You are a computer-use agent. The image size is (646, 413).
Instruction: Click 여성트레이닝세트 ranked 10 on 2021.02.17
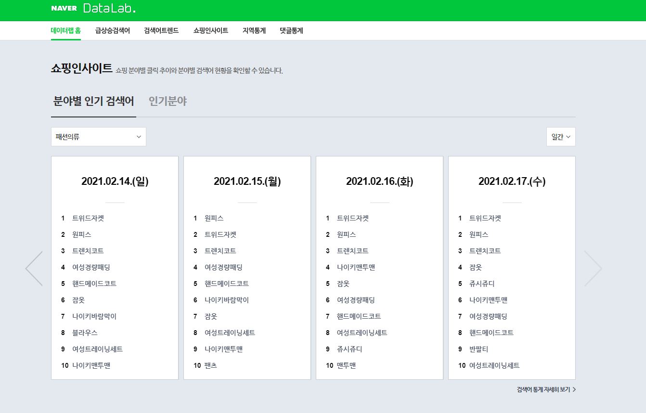[494, 365]
